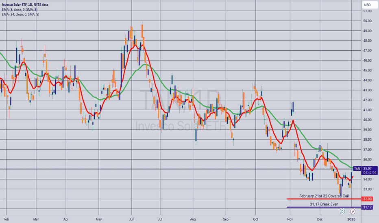The width and height of the screenshot is (379, 223).
Task: Click the Invesco Solar ETF, 1D title
Action: tap(25, 4)
